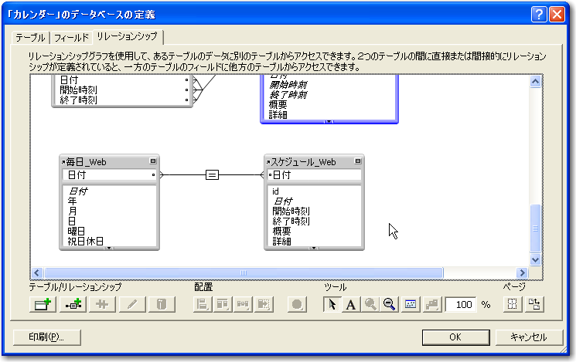Select the arrow pointer tool
This screenshot has height=362, width=576.
coord(332,304)
